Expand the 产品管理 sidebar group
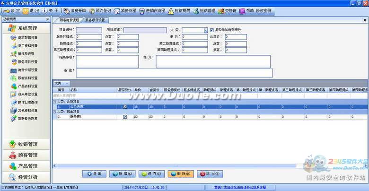This screenshot has width=369, height=191. (x=26, y=166)
